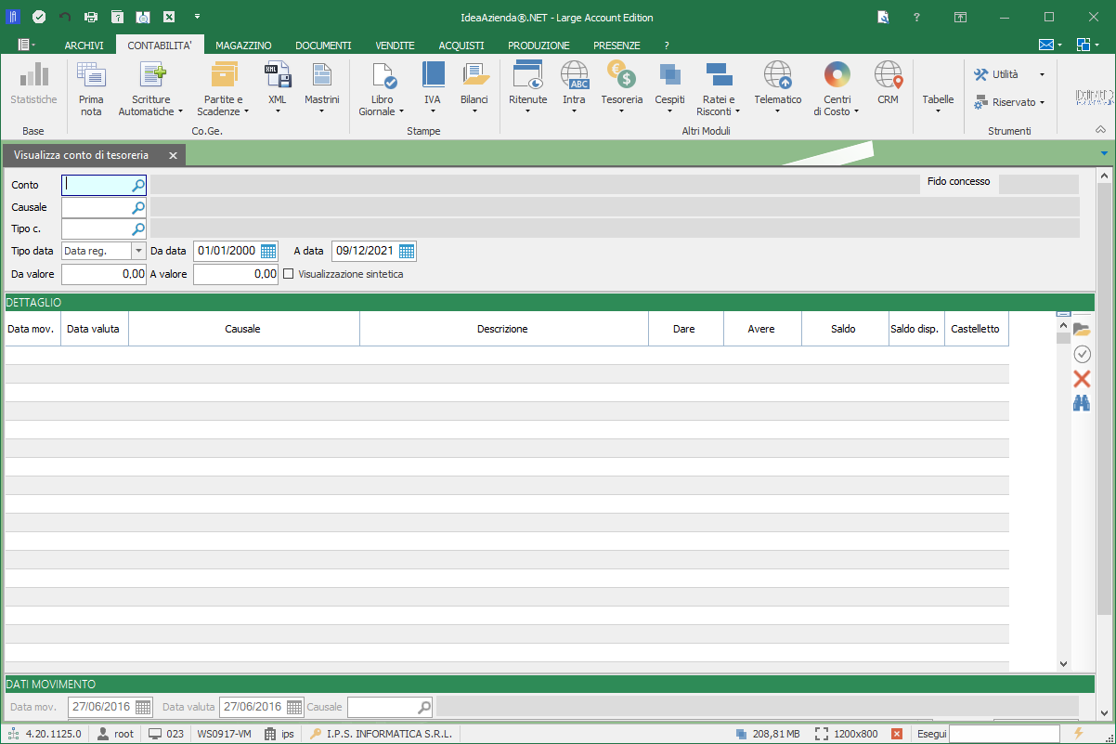This screenshot has height=744, width=1116.
Task: Click the main panel vertical scrollbar
Action: click(x=1103, y=399)
